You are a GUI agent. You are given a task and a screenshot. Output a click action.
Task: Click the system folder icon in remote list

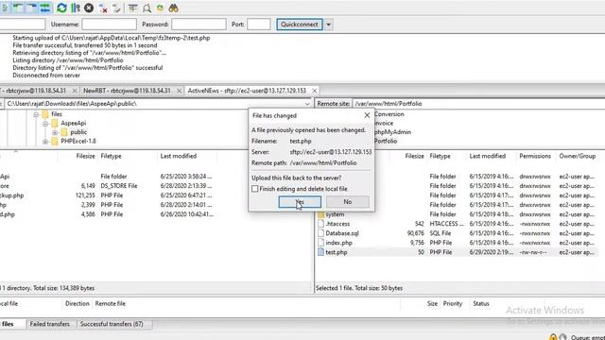pos(321,214)
